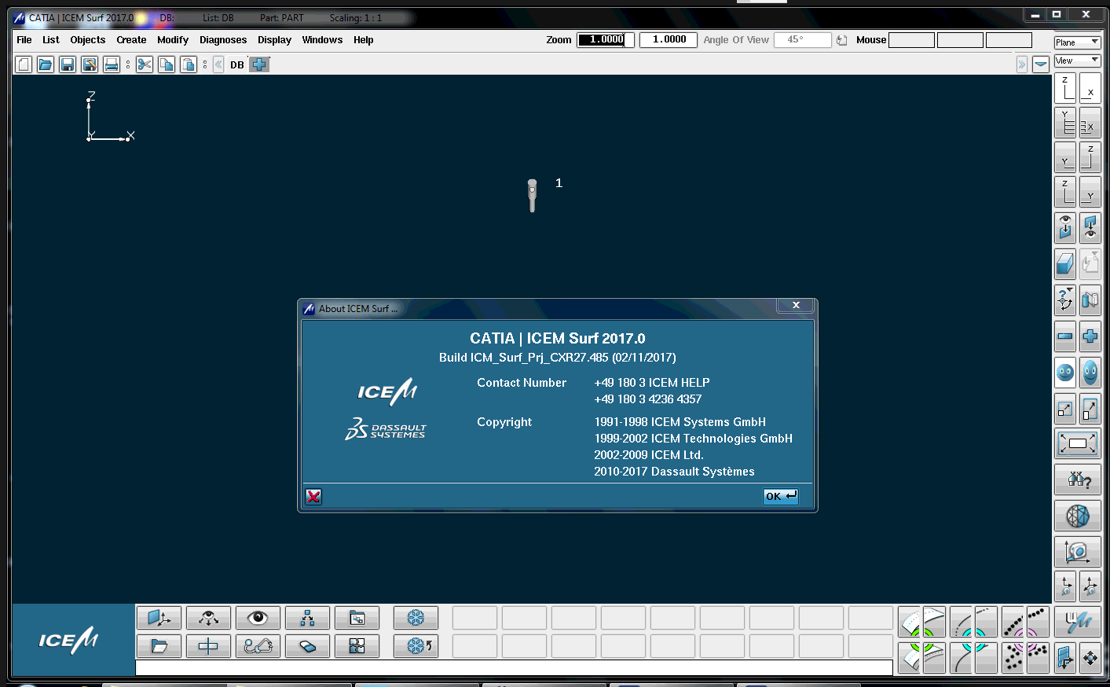Click the solid blue box shading icon
The width and height of the screenshot is (1110, 687).
tap(1064, 263)
